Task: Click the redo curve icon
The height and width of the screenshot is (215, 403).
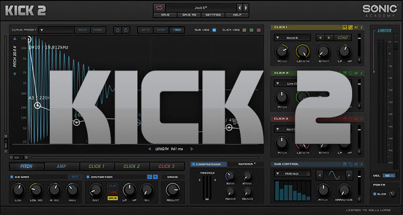Action: (x=126, y=30)
